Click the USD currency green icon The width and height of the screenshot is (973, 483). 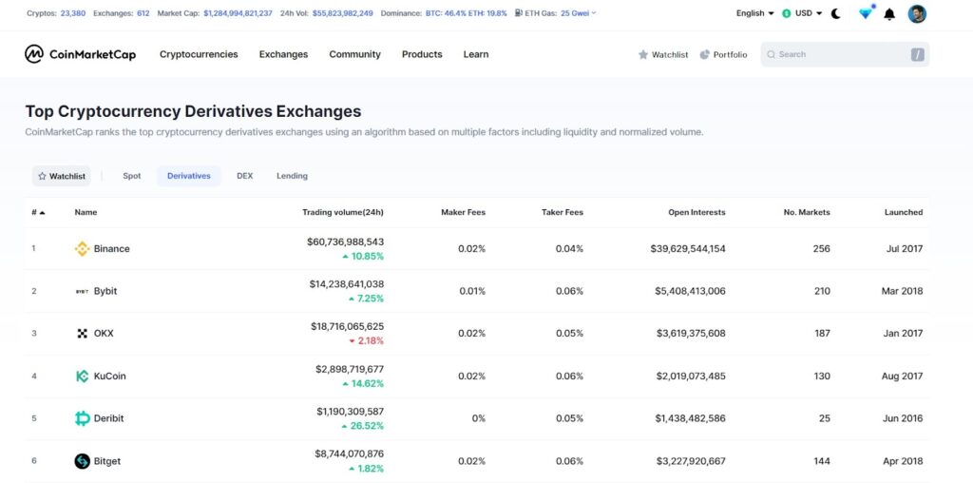pos(786,13)
